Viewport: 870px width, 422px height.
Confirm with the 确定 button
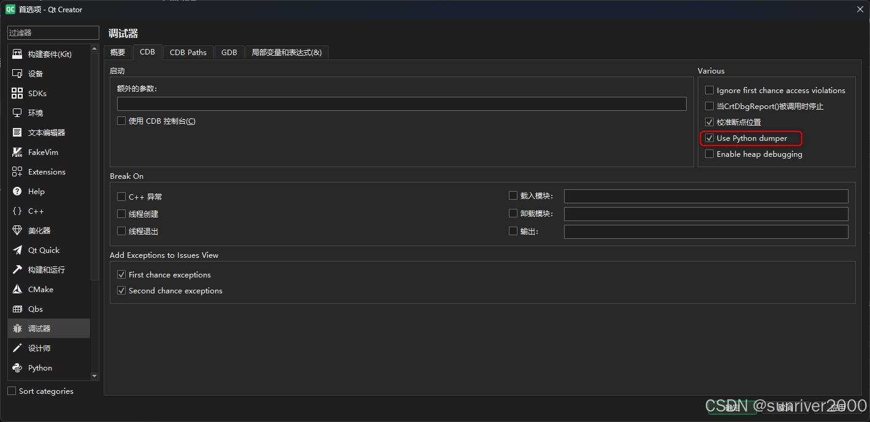tap(732, 407)
